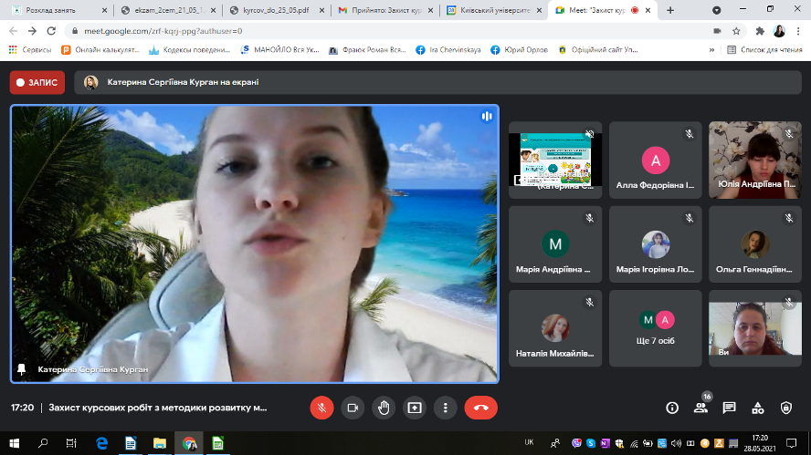Toggle the camera button
This screenshot has height=455, width=811.
point(353,408)
